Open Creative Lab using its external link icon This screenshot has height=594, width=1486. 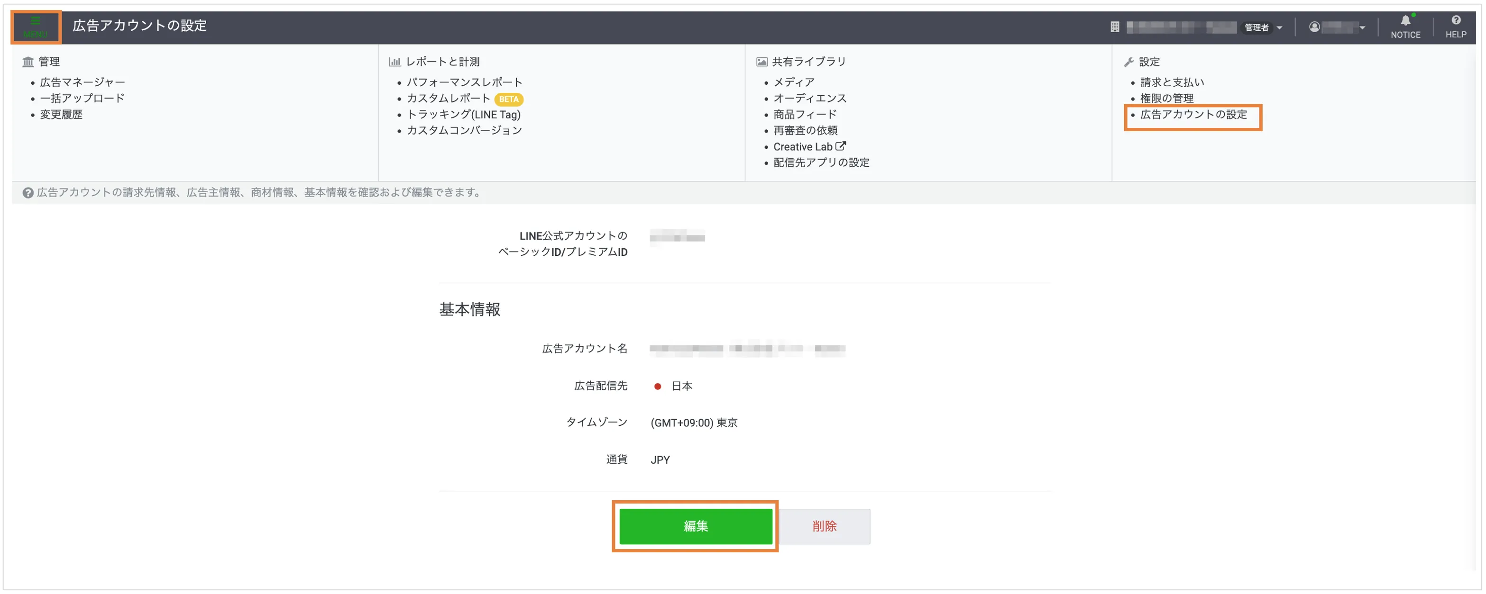(x=842, y=145)
